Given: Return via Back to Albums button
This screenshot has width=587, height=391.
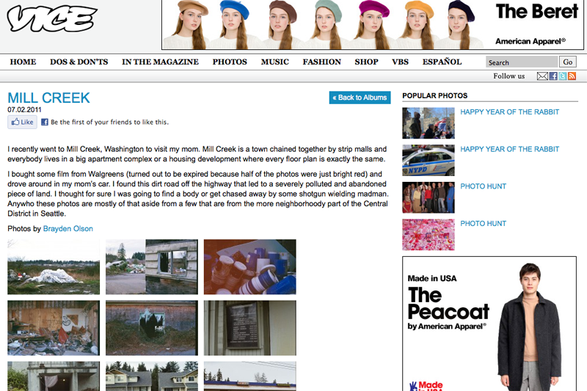Looking at the screenshot, I should coord(360,98).
